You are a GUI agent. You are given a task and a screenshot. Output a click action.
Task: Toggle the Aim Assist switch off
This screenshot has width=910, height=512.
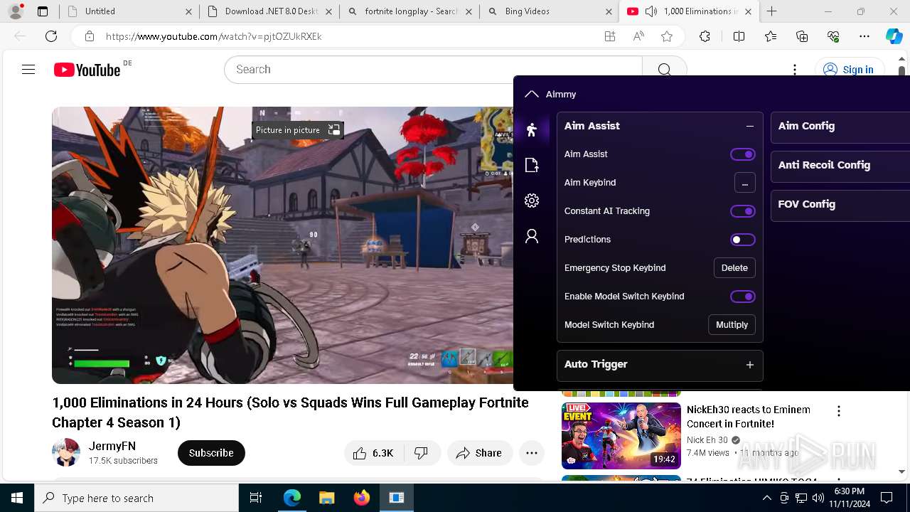[743, 154]
